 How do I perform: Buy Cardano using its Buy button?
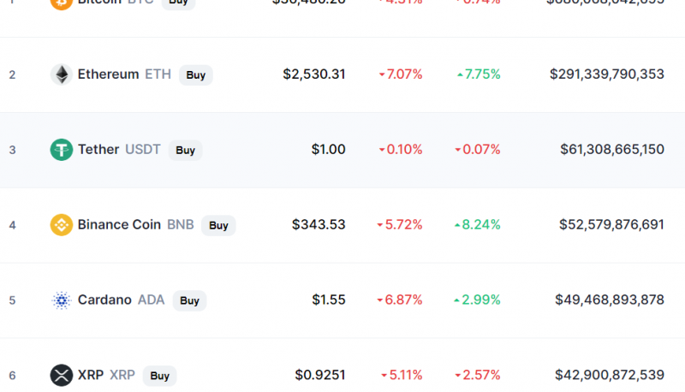click(x=189, y=300)
